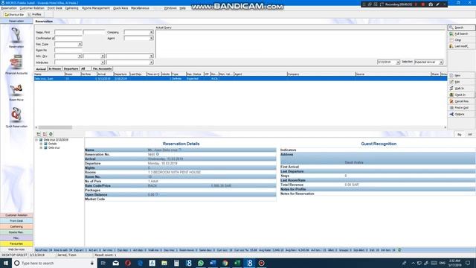Click the Check In button

461,95
